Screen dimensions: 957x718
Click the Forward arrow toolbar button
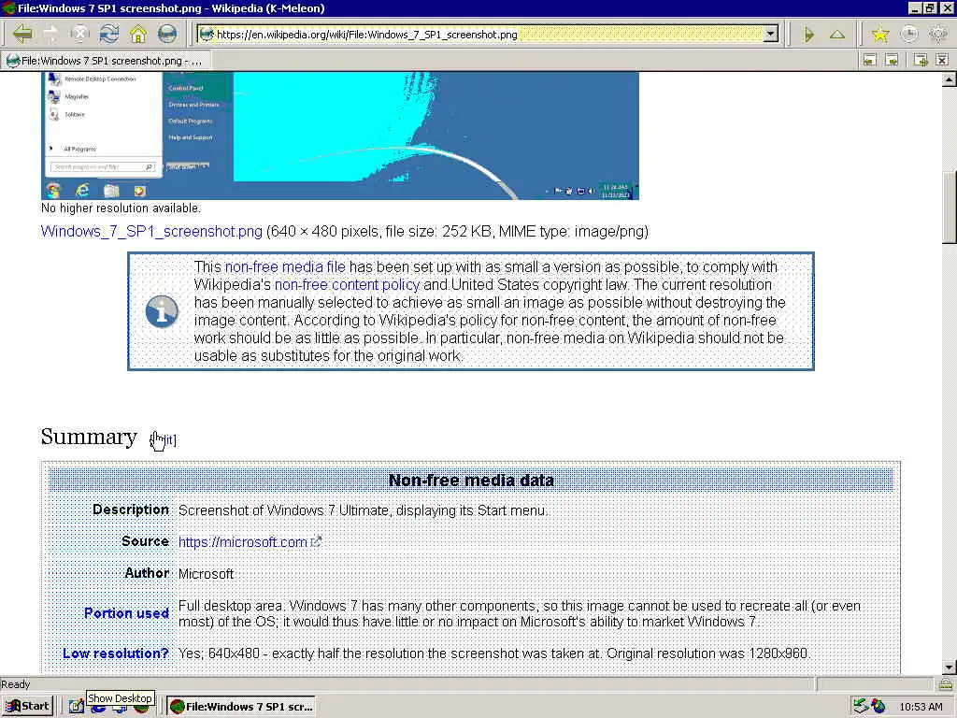[x=50, y=34]
